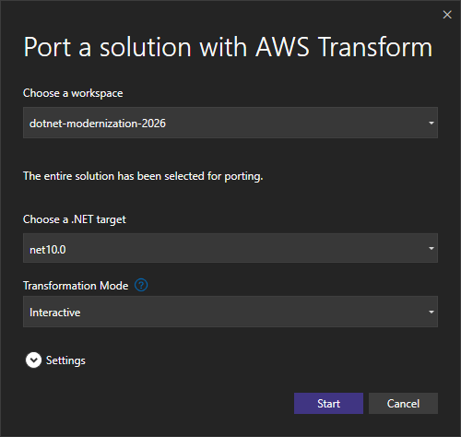Viewport: 461px width, 437px height.
Task: Expand the Settings section chevron
Action: tap(33, 360)
